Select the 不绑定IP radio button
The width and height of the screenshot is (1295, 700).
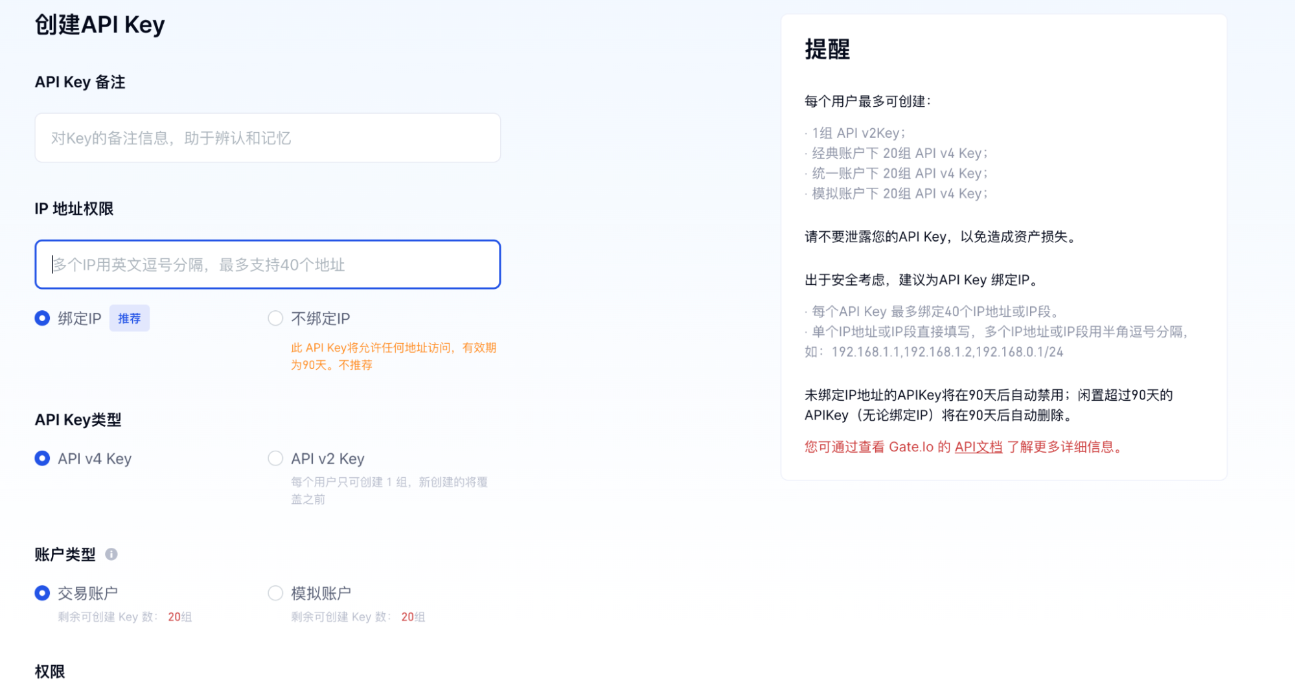275,318
